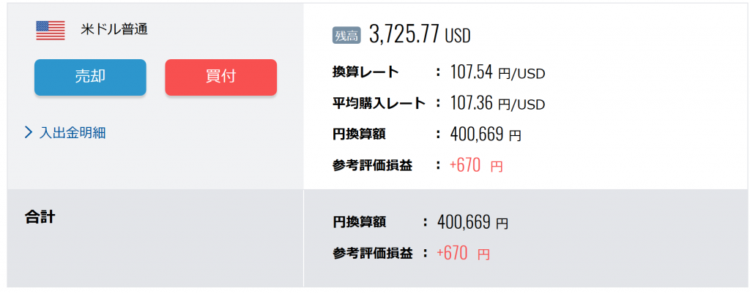Click the 平均購入レート label
This screenshot has height=293, width=750.
click(379, 103)
